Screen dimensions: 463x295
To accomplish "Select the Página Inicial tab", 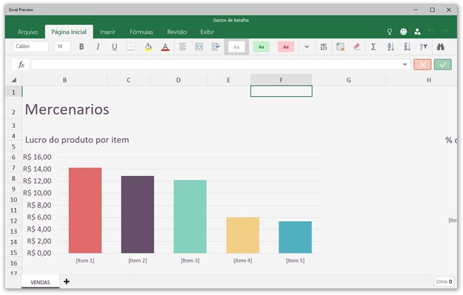I will 69,32.
